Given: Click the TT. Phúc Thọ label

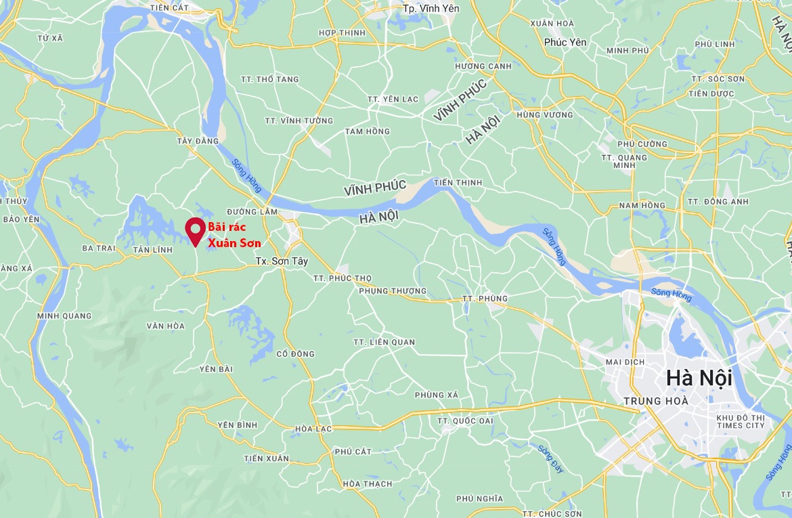Looking at the screenshot, I should 342,278.
